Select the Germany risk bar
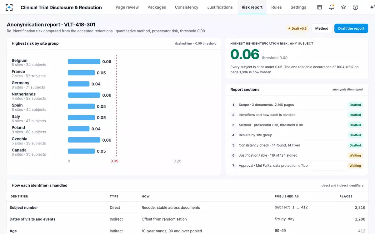Viewport: 375px width, 234px height. tap(79, 84)
